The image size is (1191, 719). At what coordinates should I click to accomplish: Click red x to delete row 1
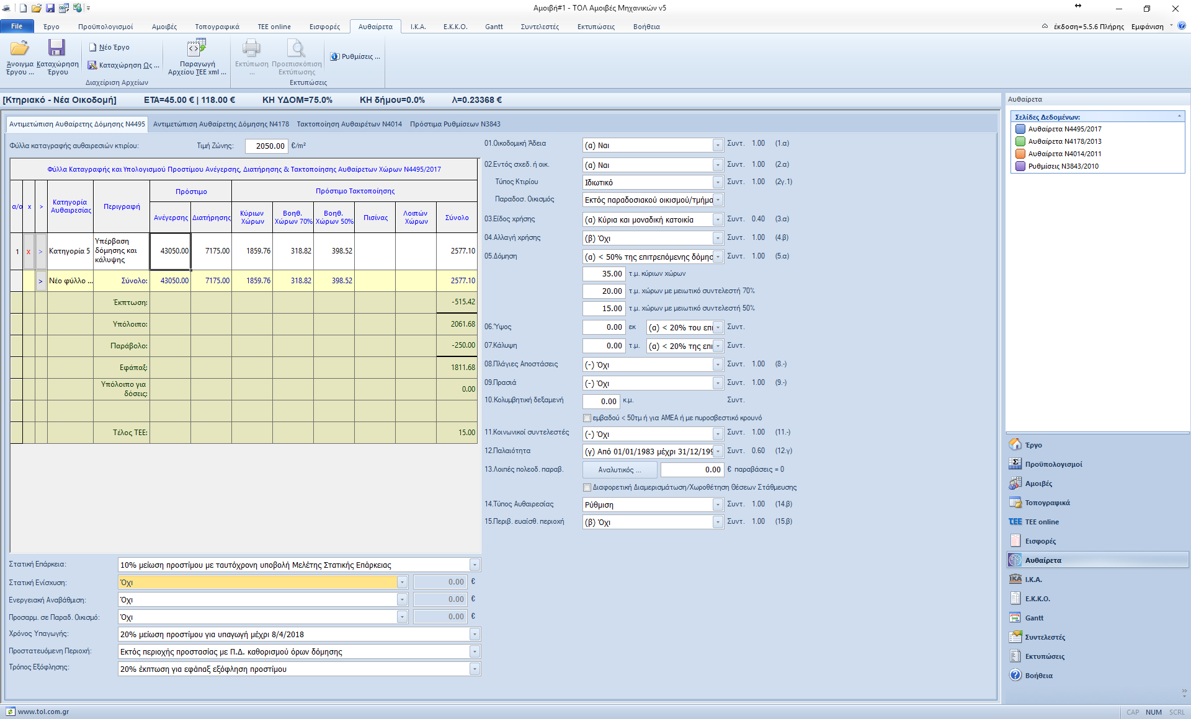tap(29, 252)
